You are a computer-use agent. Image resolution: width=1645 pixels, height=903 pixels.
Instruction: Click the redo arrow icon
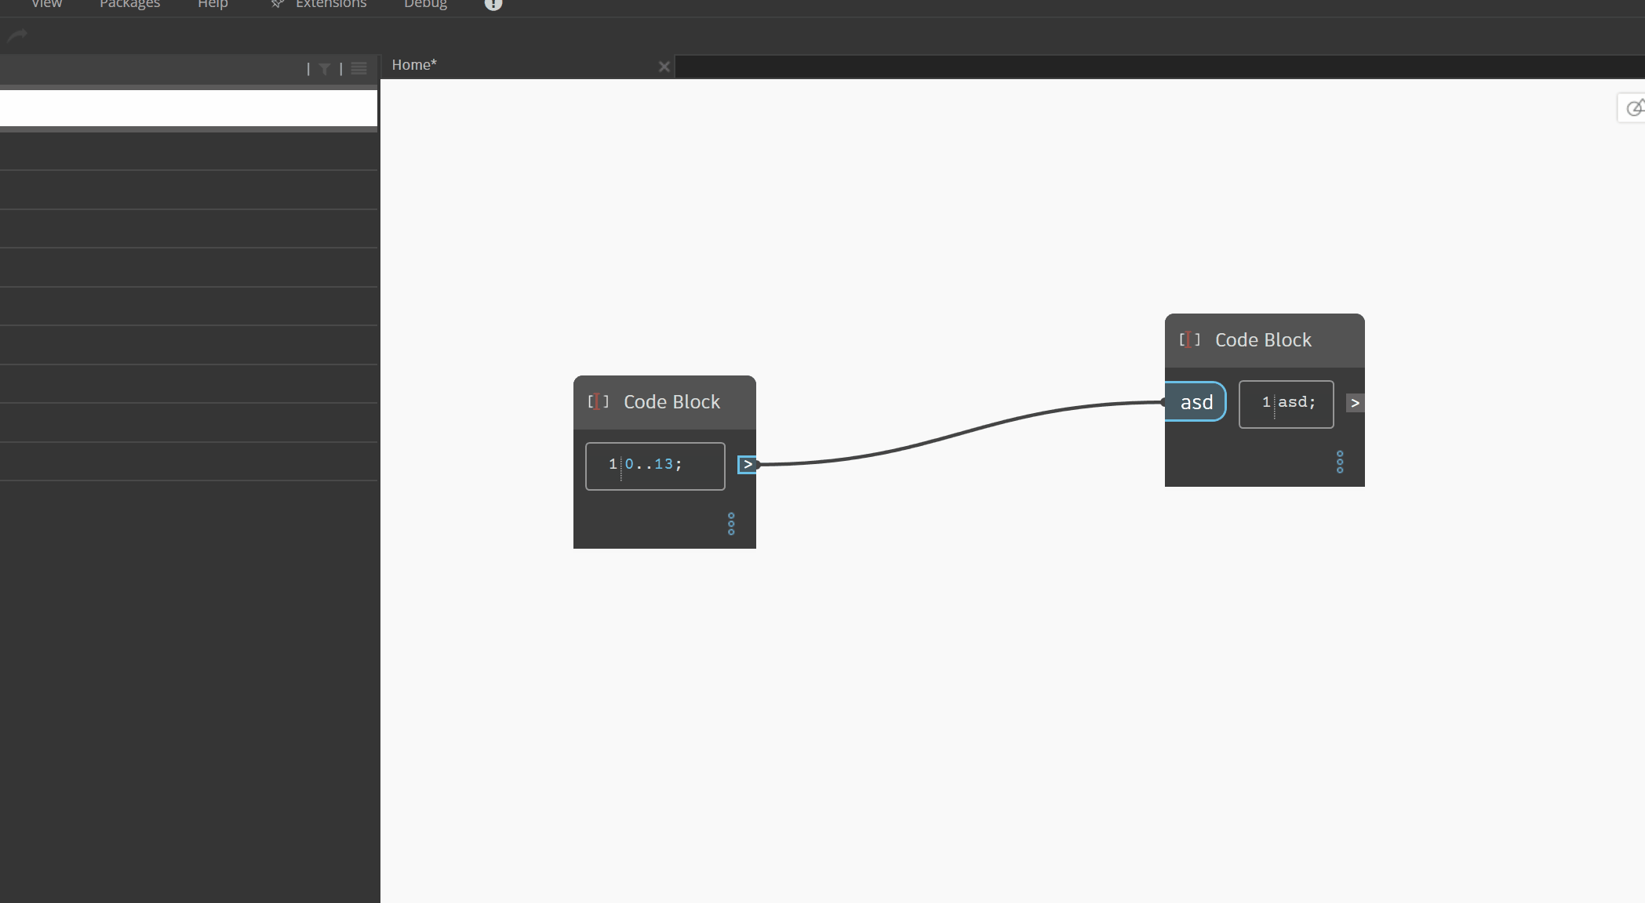pyautogui.click(x=17, y=35)
